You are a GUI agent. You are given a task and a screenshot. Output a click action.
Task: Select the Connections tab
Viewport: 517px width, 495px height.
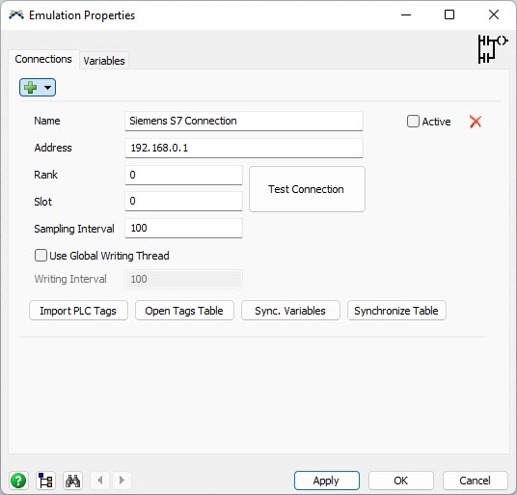(x=43, y=59)
